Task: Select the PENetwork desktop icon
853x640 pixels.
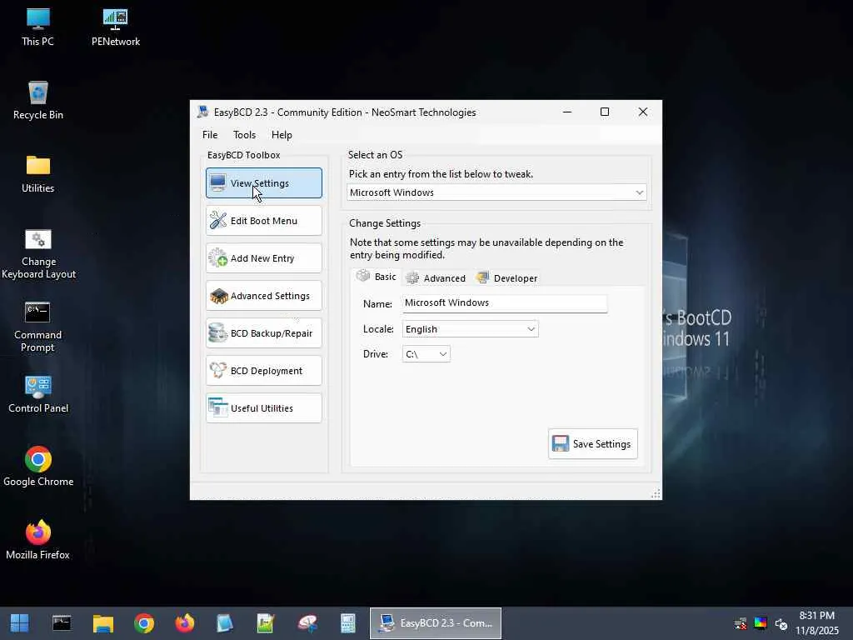Action: (x=115, y=27)
